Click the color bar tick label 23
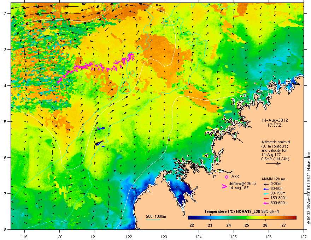This screenshot has height=240, width=311. [x=210, y=225]
